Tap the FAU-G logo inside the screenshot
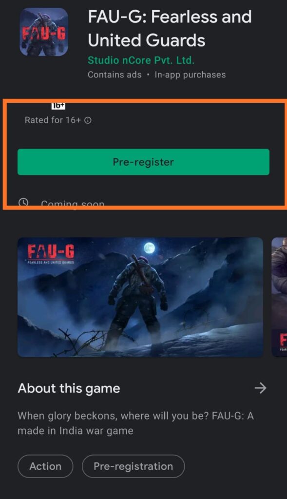 [x=51, y=253]
